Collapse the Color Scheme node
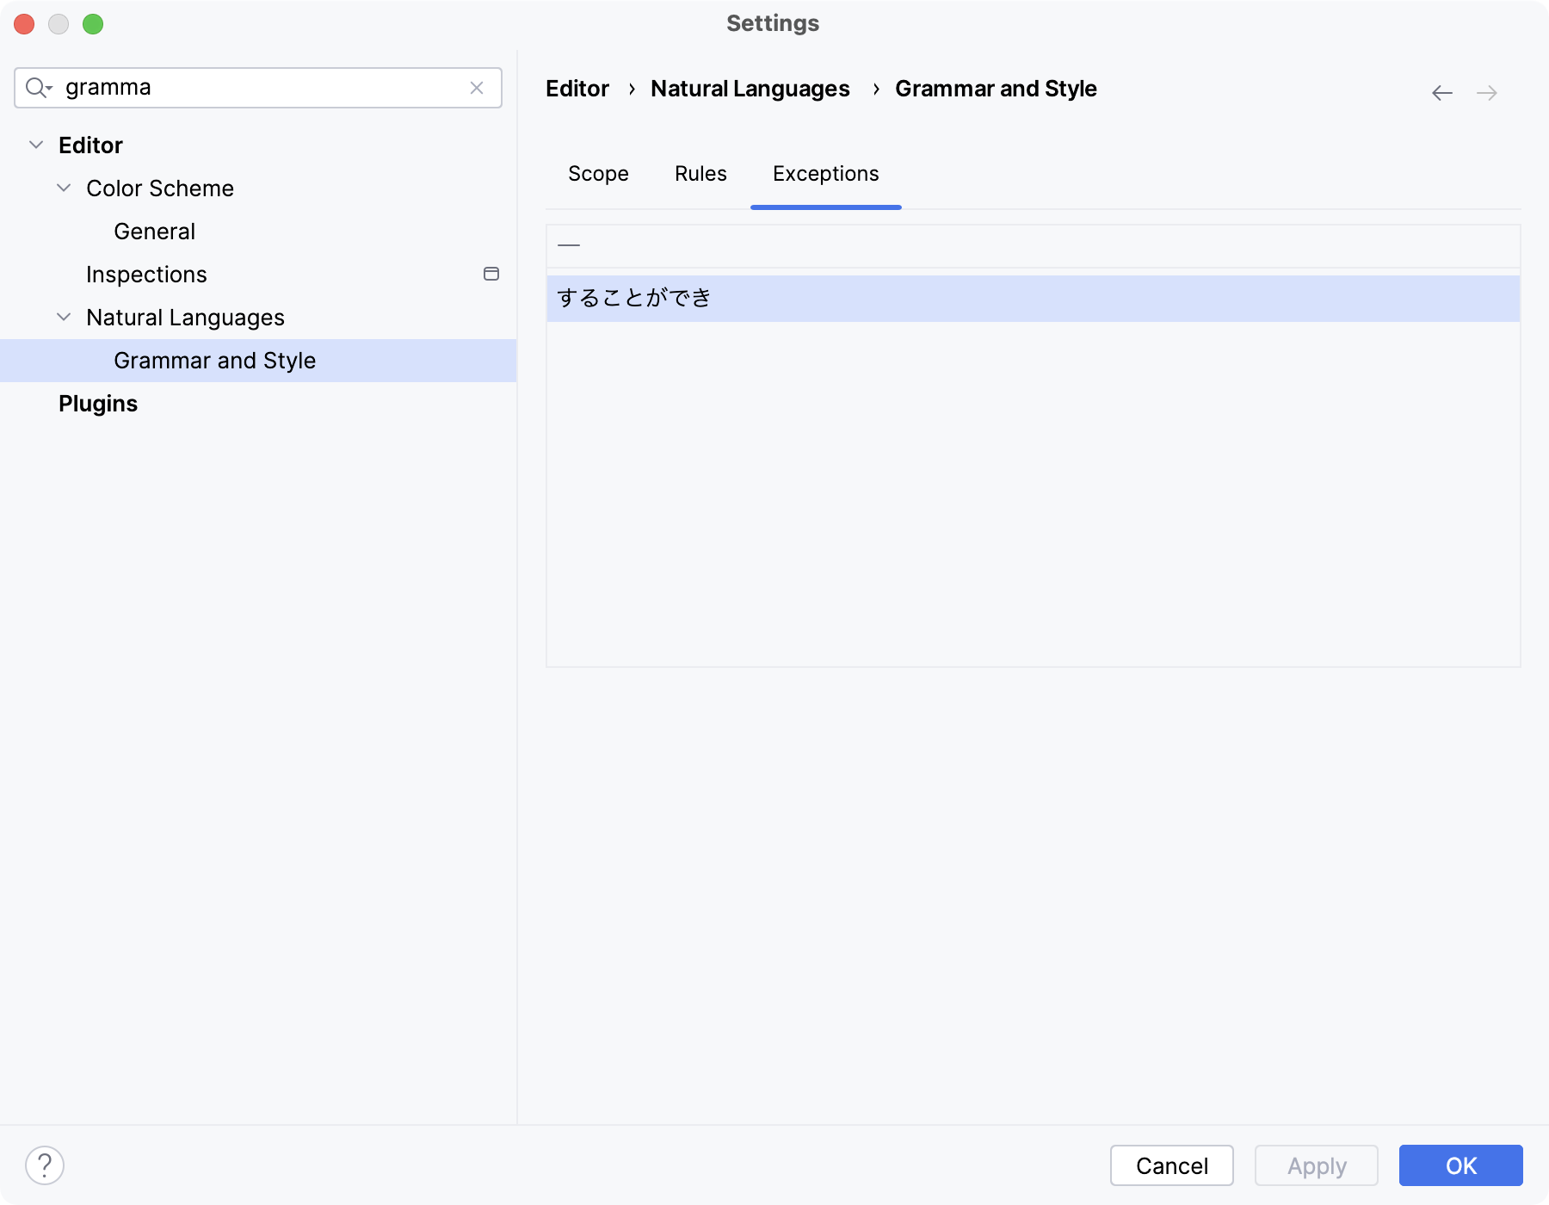Image resolution: width=1549 pixels, height=1205 pixels. pos(64,188)
